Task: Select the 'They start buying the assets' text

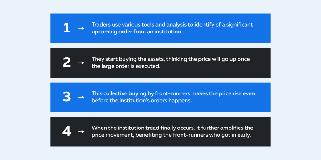Action: pos(128,59)
